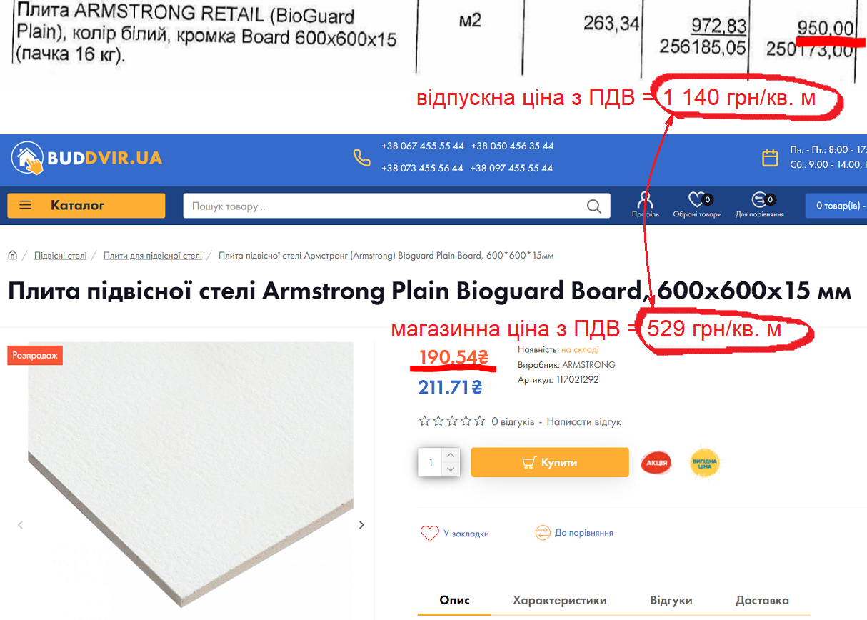The width and height of the screenshot is (867, 620).
Task: Open the Для порівняння compare icon
Action: click(x=759, y=199)
